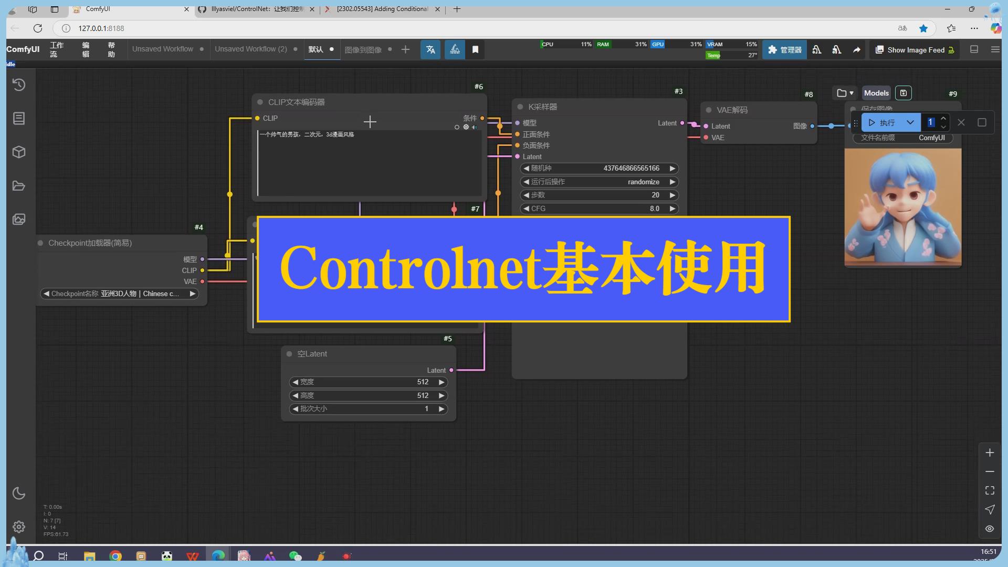This screenshot has height=567, width=1008.
Task: Increase 步数 value with right arrow
Action: pyautogui.click(x=672, y=195)
